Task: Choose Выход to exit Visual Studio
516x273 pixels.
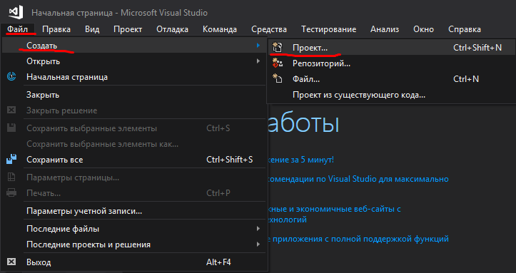Action: coord(133,262)
